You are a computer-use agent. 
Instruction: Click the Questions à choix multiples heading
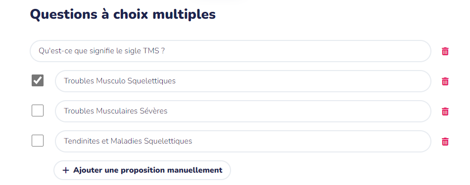[x=123, y=14]
